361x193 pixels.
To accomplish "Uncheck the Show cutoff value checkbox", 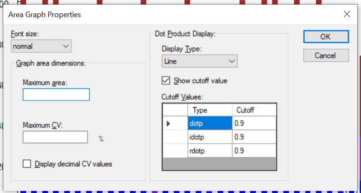I will point(166,80).
